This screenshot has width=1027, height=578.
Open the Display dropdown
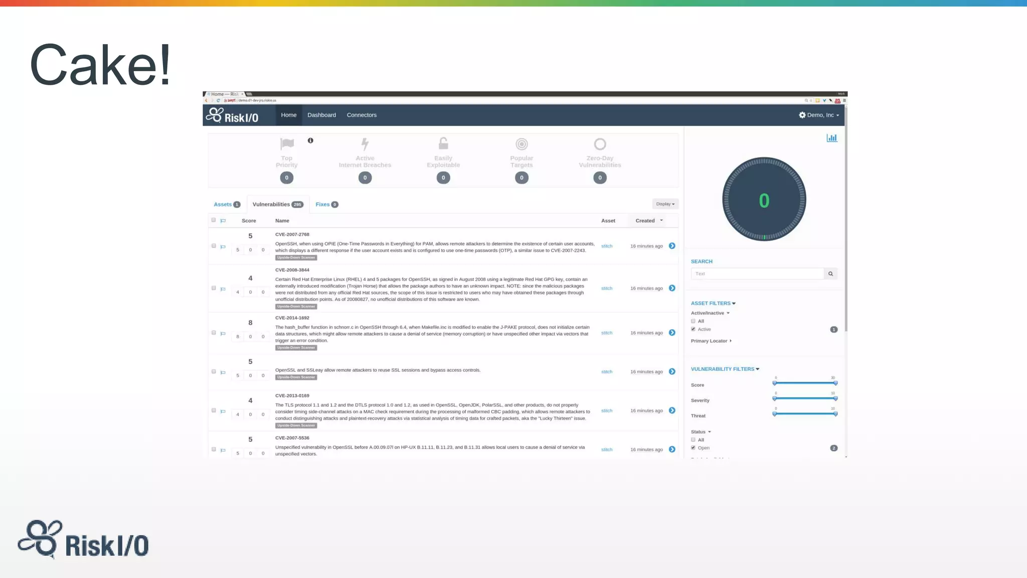click(x=665, y=204)
